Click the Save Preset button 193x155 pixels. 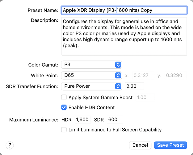(x=170, y=145)
